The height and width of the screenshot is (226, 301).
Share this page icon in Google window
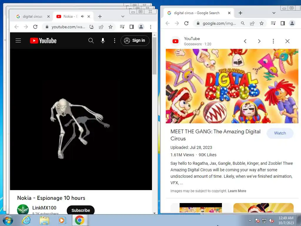[252, 23]
